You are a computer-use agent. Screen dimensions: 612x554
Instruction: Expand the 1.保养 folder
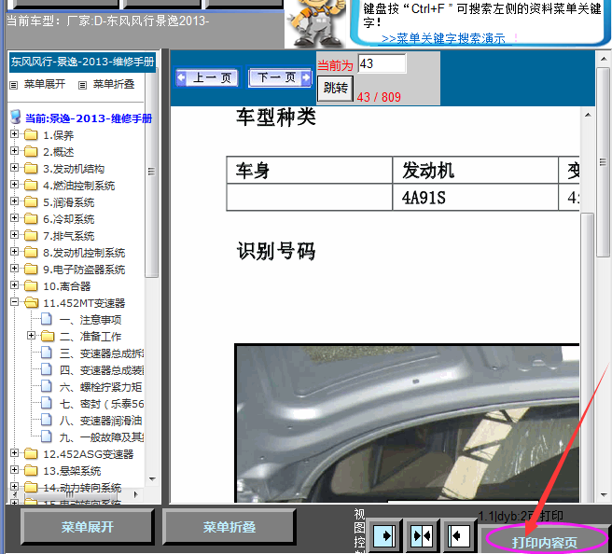pyautogui.click(x=14, y=133)
